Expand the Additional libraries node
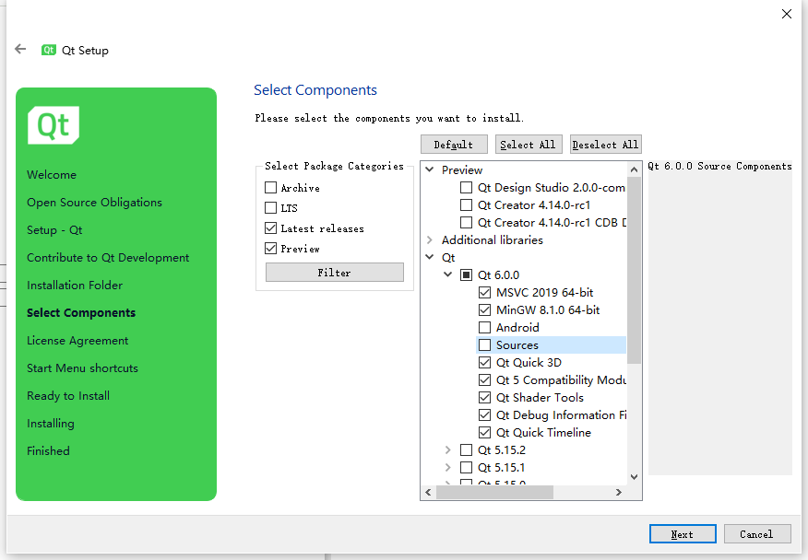The width and height of the screenshot is (808, 560). coord(429,239)
